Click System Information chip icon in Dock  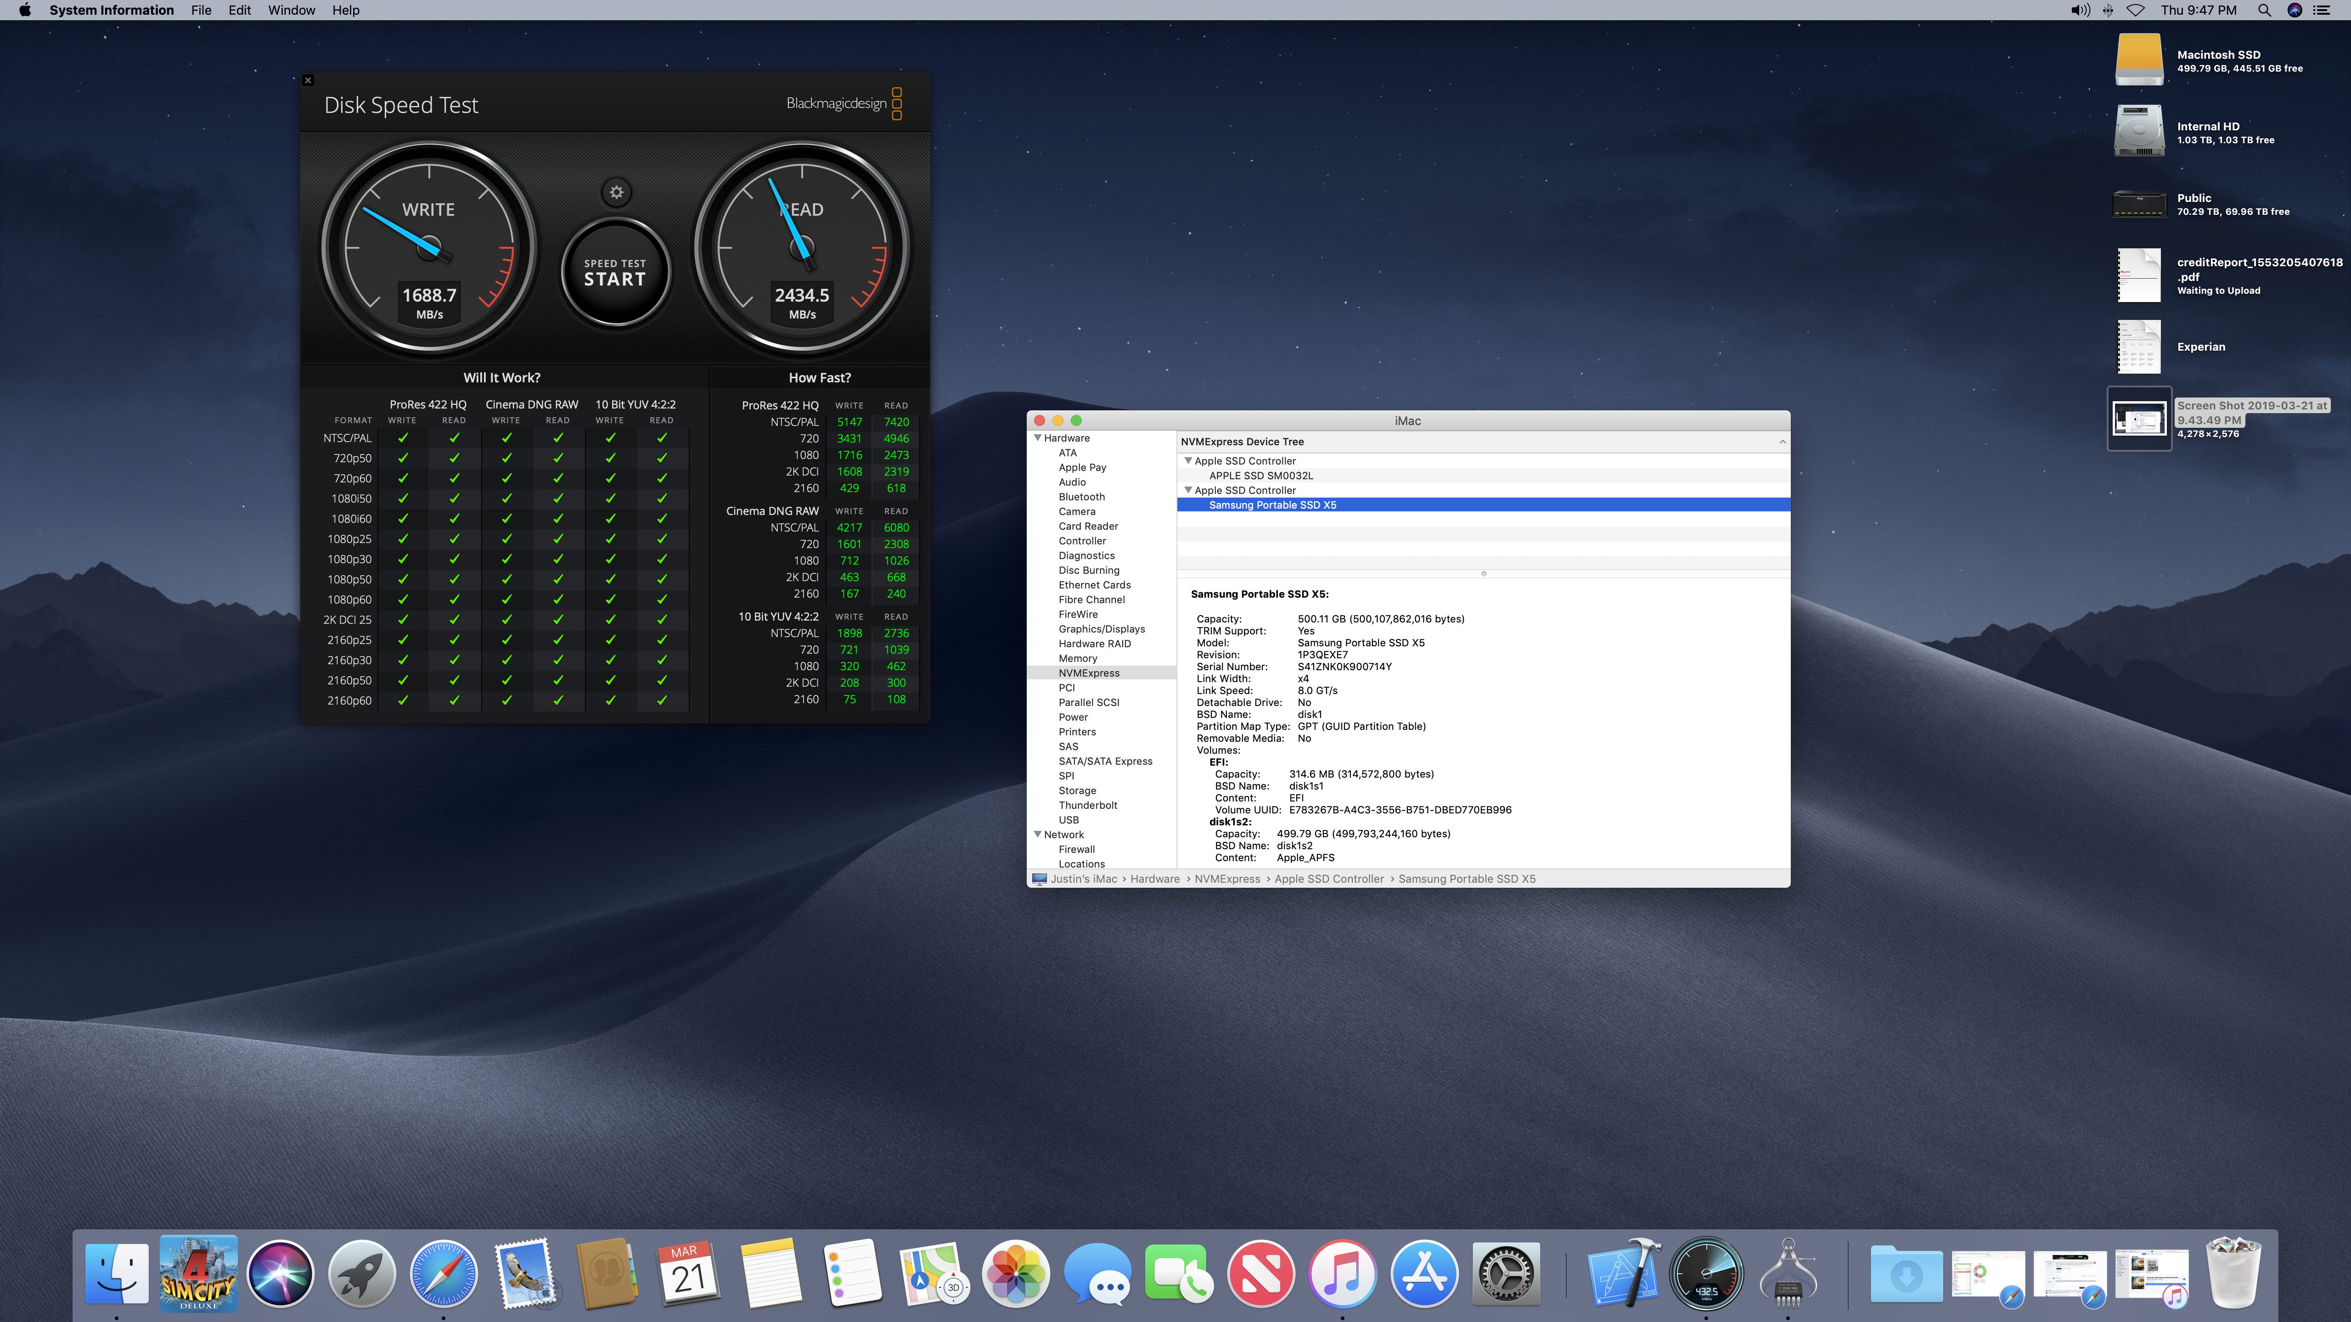tap(1788, 1274)
